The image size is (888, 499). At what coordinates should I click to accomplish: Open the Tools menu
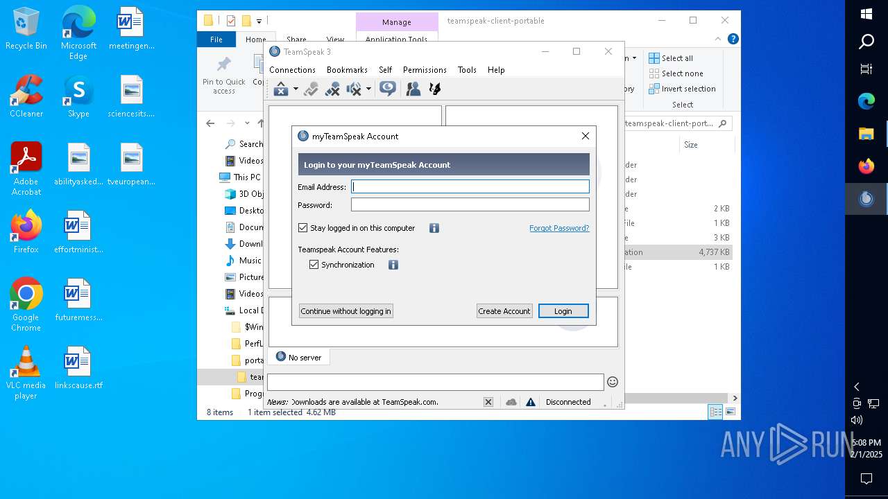467,70
